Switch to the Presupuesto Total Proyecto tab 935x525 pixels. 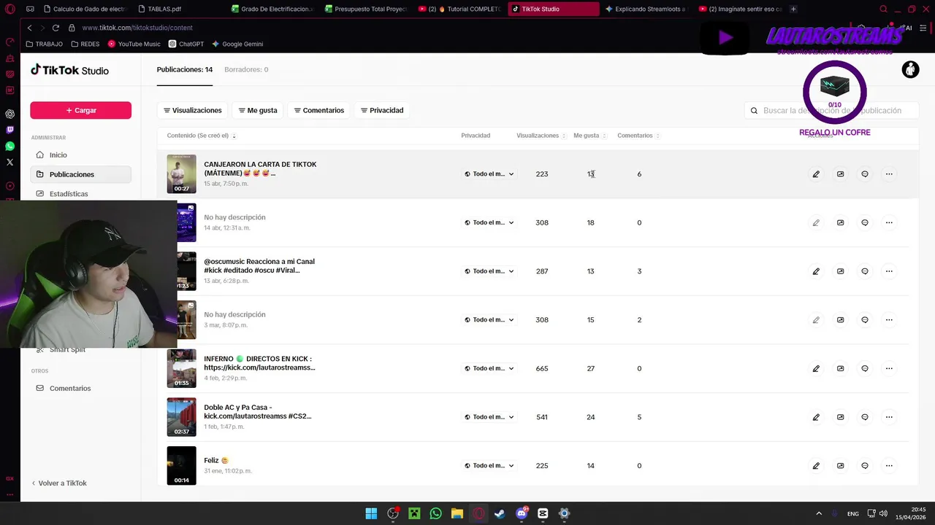coord(365,9)
